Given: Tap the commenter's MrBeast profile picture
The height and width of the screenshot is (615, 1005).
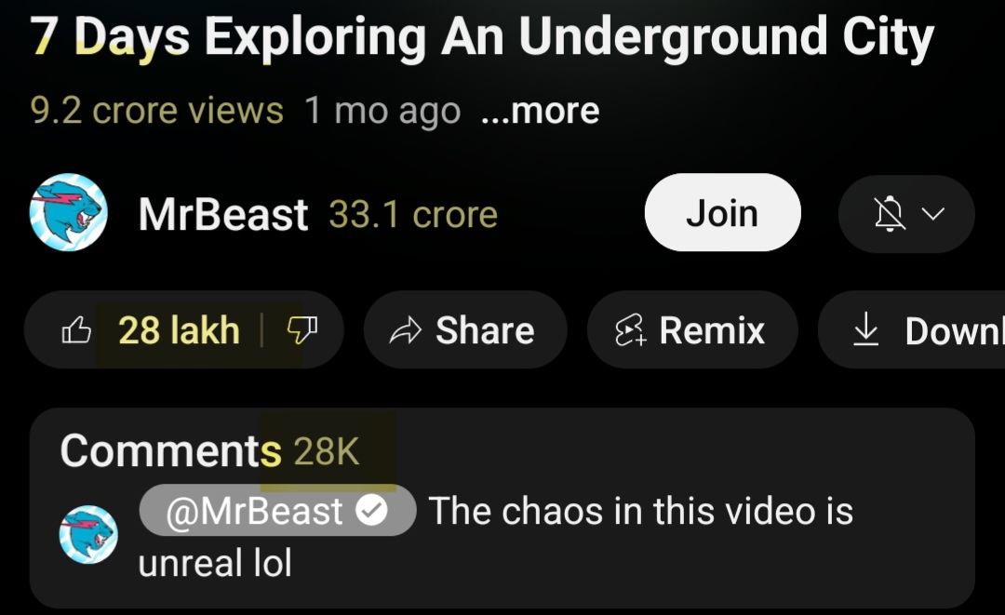Looking at the screenshot, I should [x=88, y=534].
